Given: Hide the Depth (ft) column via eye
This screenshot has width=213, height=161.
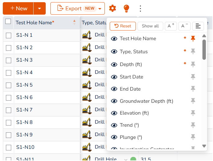Looking at the screenshot, I should coord(114,64).
